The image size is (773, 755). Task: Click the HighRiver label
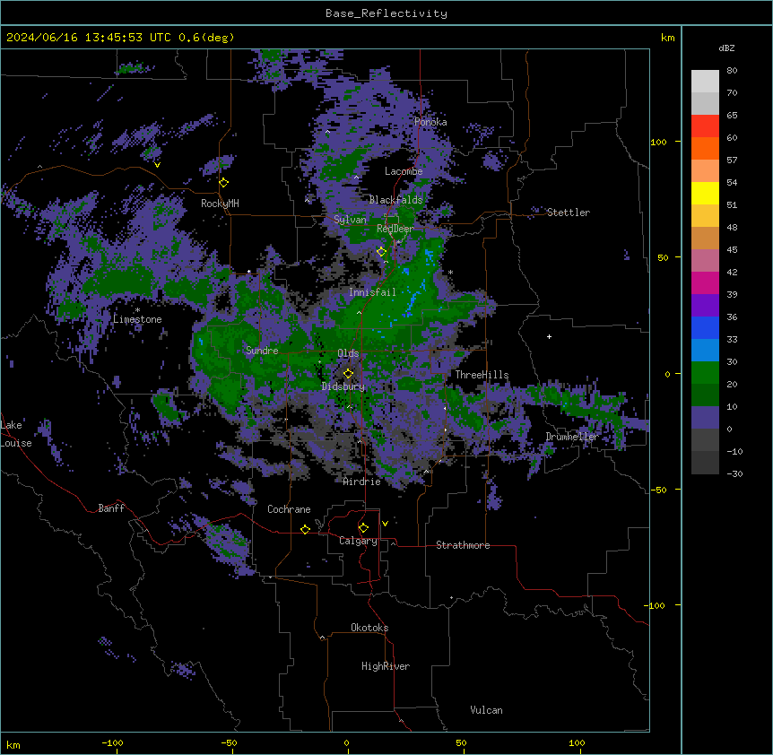[386, 666]
